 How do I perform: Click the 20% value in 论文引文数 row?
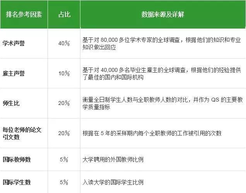click(64, 133)
